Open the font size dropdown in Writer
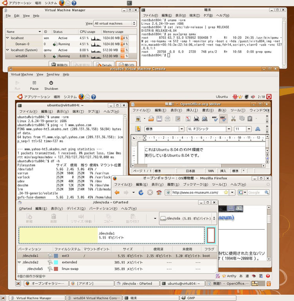Image resolution: width=294 pixels, height=301 pixels. point(249,129)
